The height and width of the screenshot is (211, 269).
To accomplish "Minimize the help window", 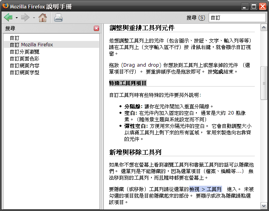I will tap(245, 7).
